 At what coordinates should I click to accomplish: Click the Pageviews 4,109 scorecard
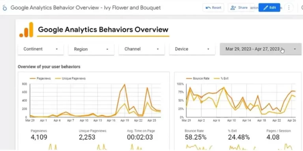[x=39, y=135]
